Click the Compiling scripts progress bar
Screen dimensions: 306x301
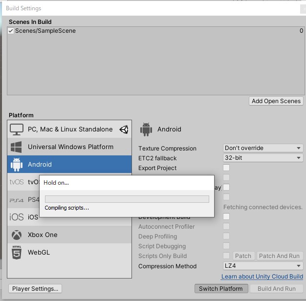pyautogui.click(x=127, y=199)
